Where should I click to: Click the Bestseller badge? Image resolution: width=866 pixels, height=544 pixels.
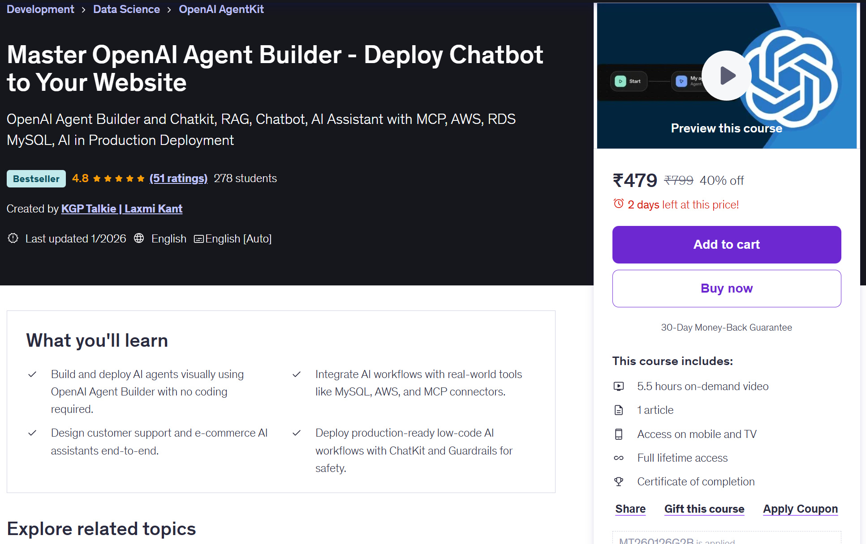36,178
